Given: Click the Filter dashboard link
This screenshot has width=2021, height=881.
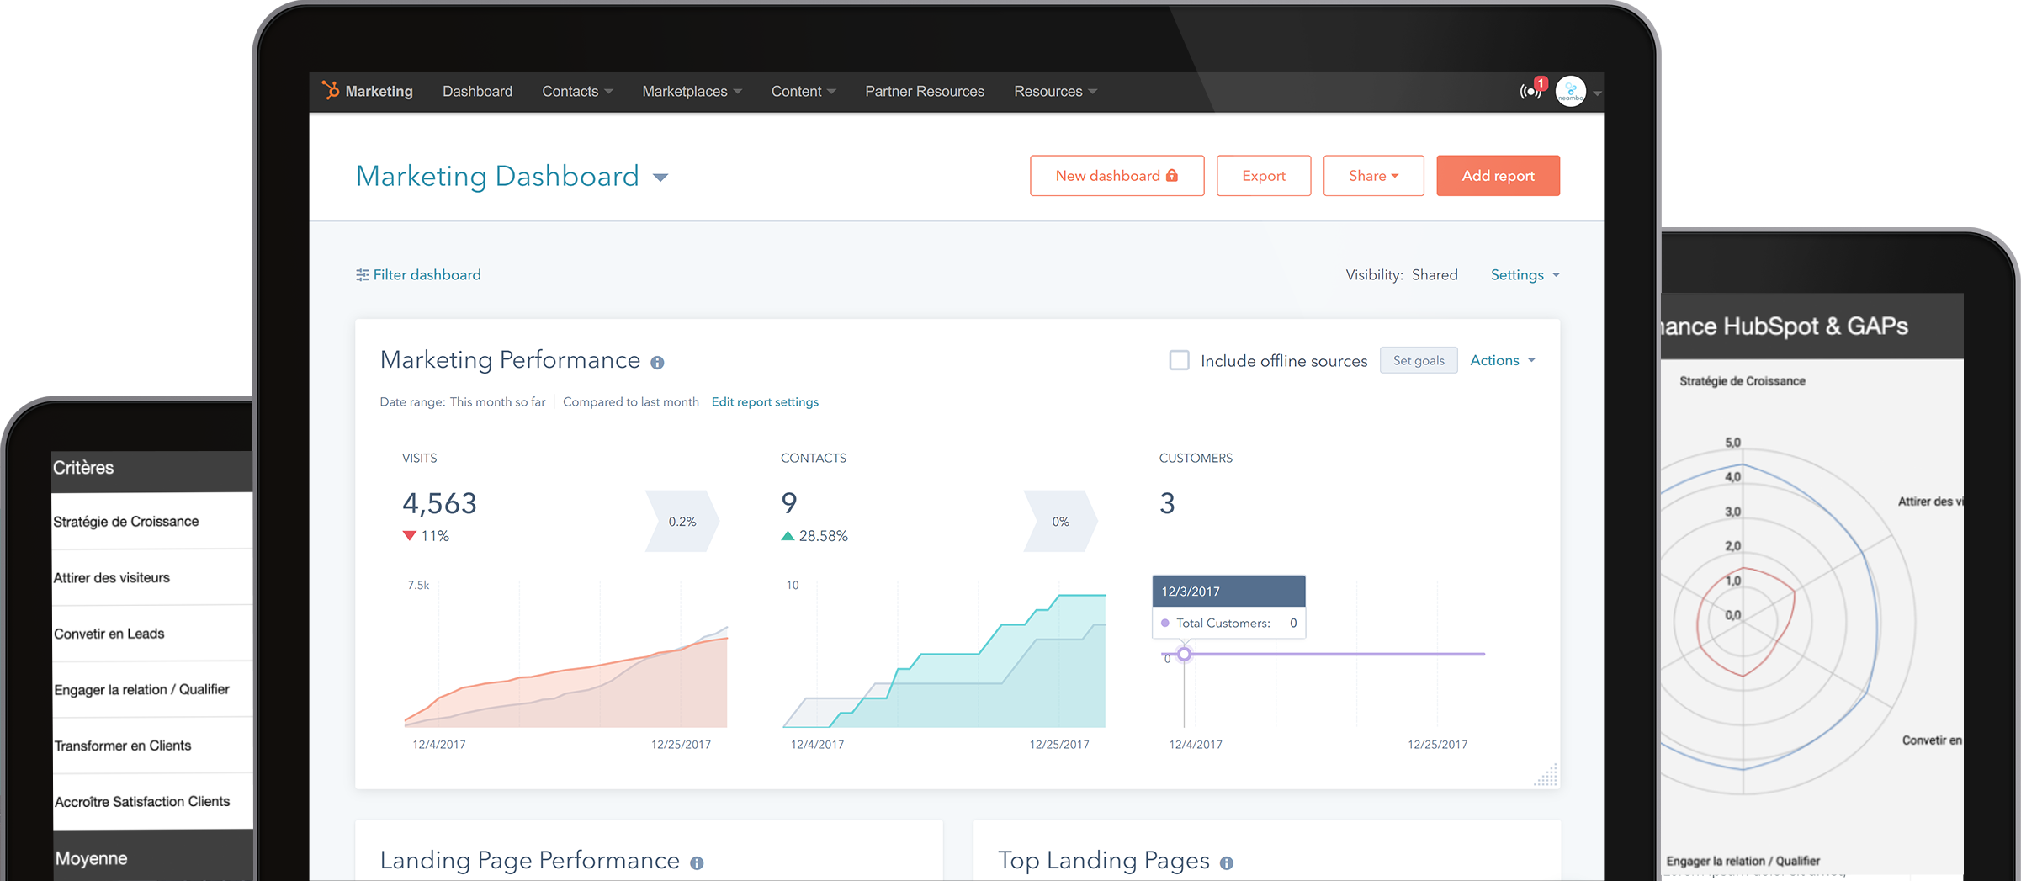Looking at the screenshot, I should click(427, 275).
